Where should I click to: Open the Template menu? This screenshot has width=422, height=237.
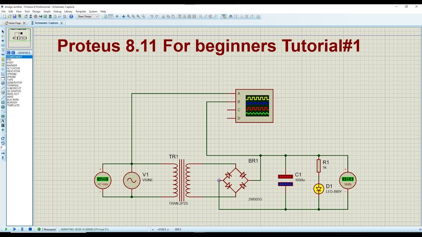(81, 12)
